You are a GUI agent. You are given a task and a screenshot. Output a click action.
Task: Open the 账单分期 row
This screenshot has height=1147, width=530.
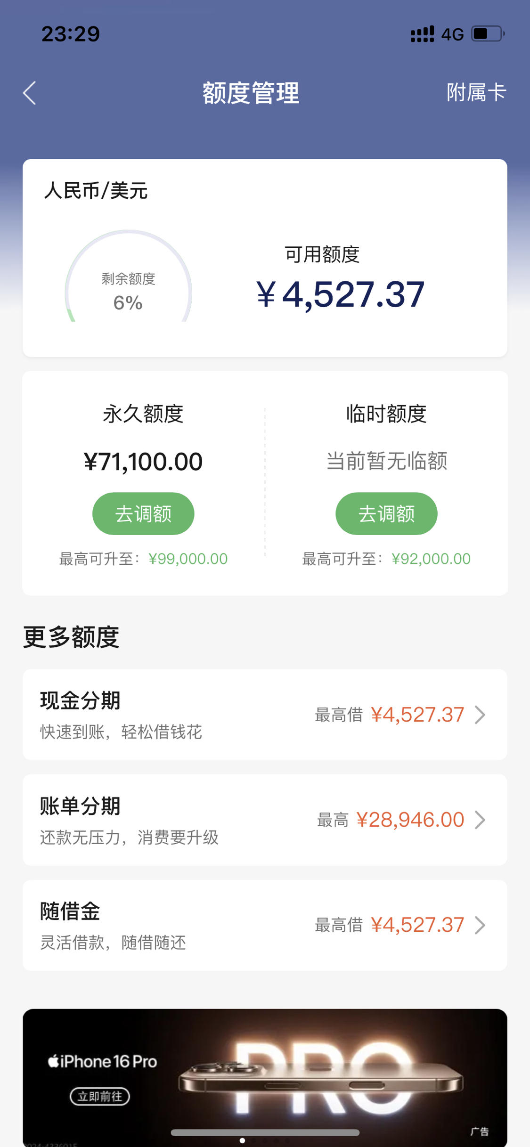point(265,820)
